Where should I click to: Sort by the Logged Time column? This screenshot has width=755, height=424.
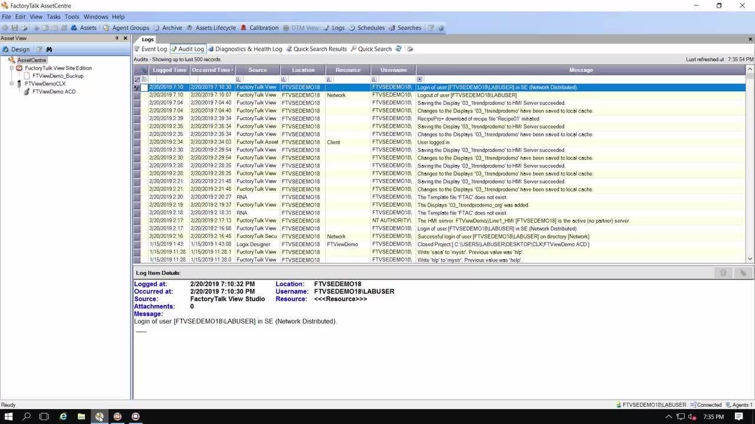[169, 70]
